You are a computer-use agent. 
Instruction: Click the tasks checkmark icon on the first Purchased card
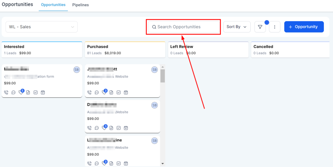click(x=119, y=92)
